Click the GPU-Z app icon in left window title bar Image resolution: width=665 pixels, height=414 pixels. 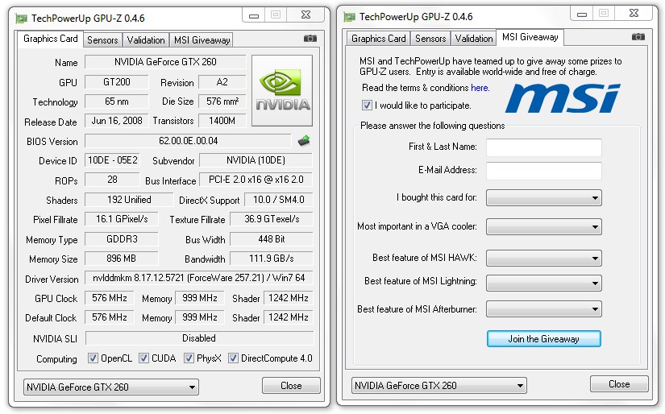21,19
